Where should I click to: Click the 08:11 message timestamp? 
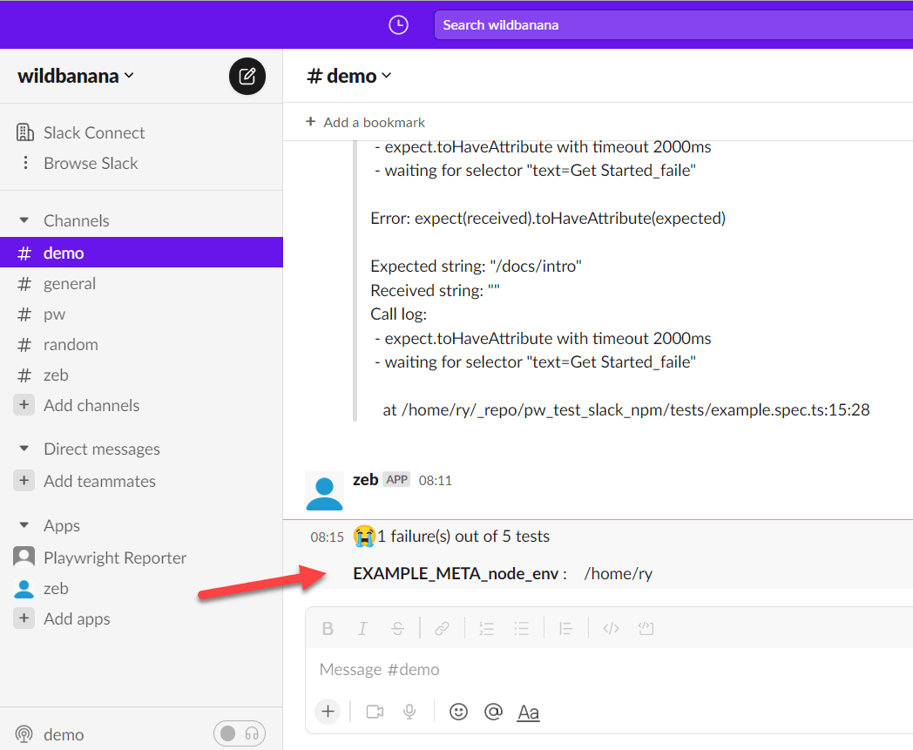click(435, 480)
